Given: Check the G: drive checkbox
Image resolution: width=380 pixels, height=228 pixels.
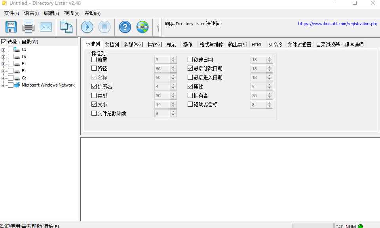Looking at the screenshot, I should 11,78.
